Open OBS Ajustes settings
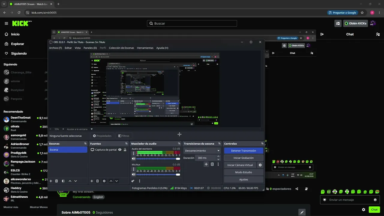The image size is (384, 216). click(244, 179)
